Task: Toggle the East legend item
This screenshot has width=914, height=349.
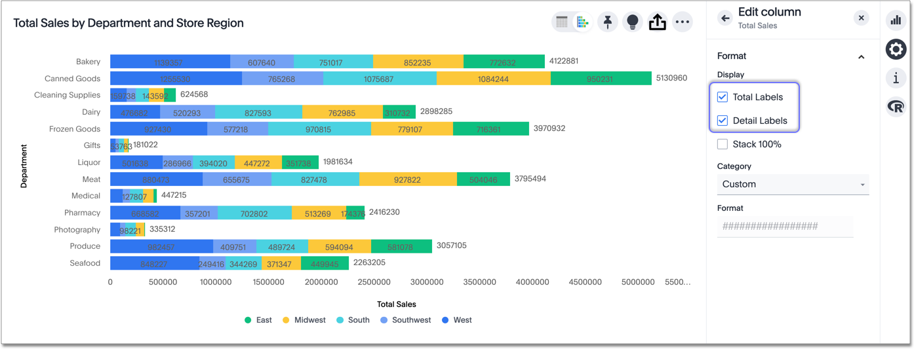Action: click(258, 320)
